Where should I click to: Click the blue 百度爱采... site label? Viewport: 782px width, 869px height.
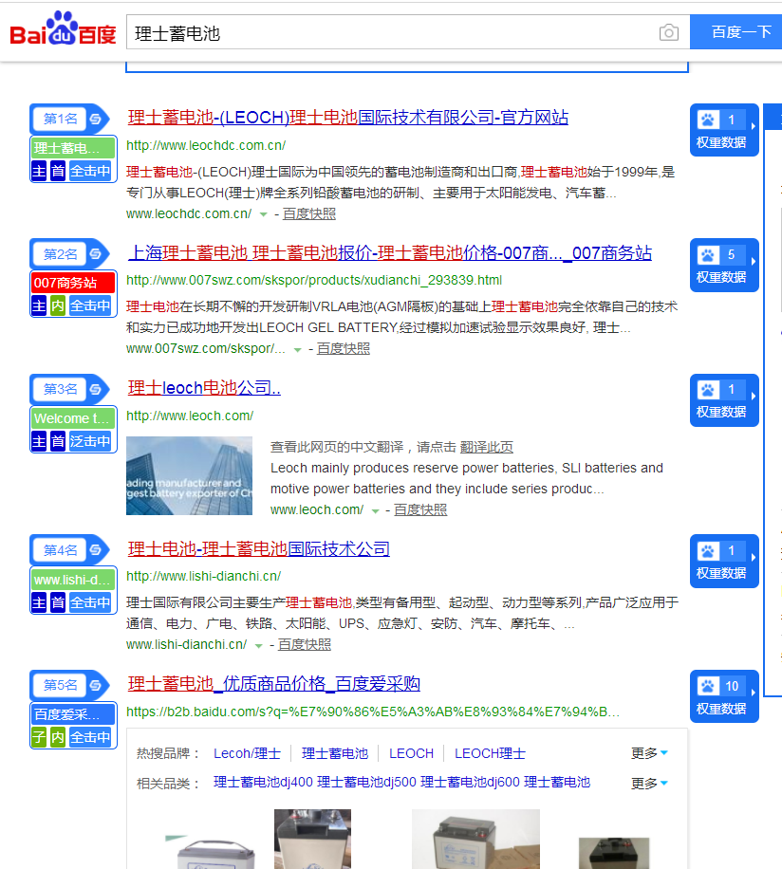pos(73,714)
